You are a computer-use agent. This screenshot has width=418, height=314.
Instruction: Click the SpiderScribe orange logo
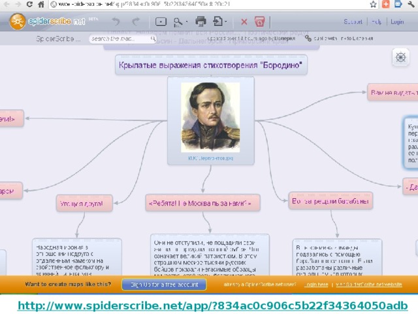[18, 22]
